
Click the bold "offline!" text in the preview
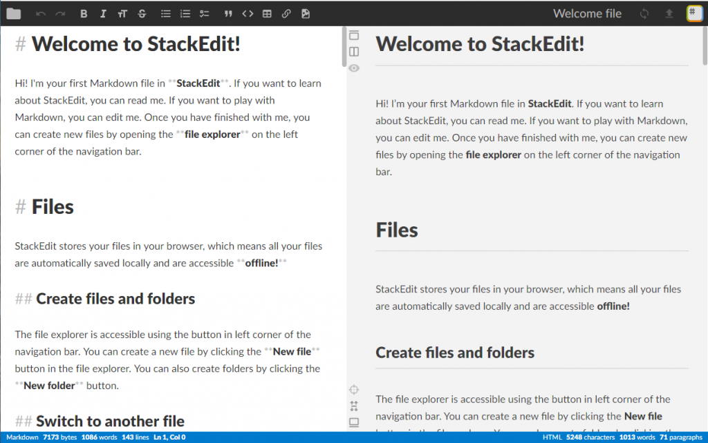(x=613, y=306)
